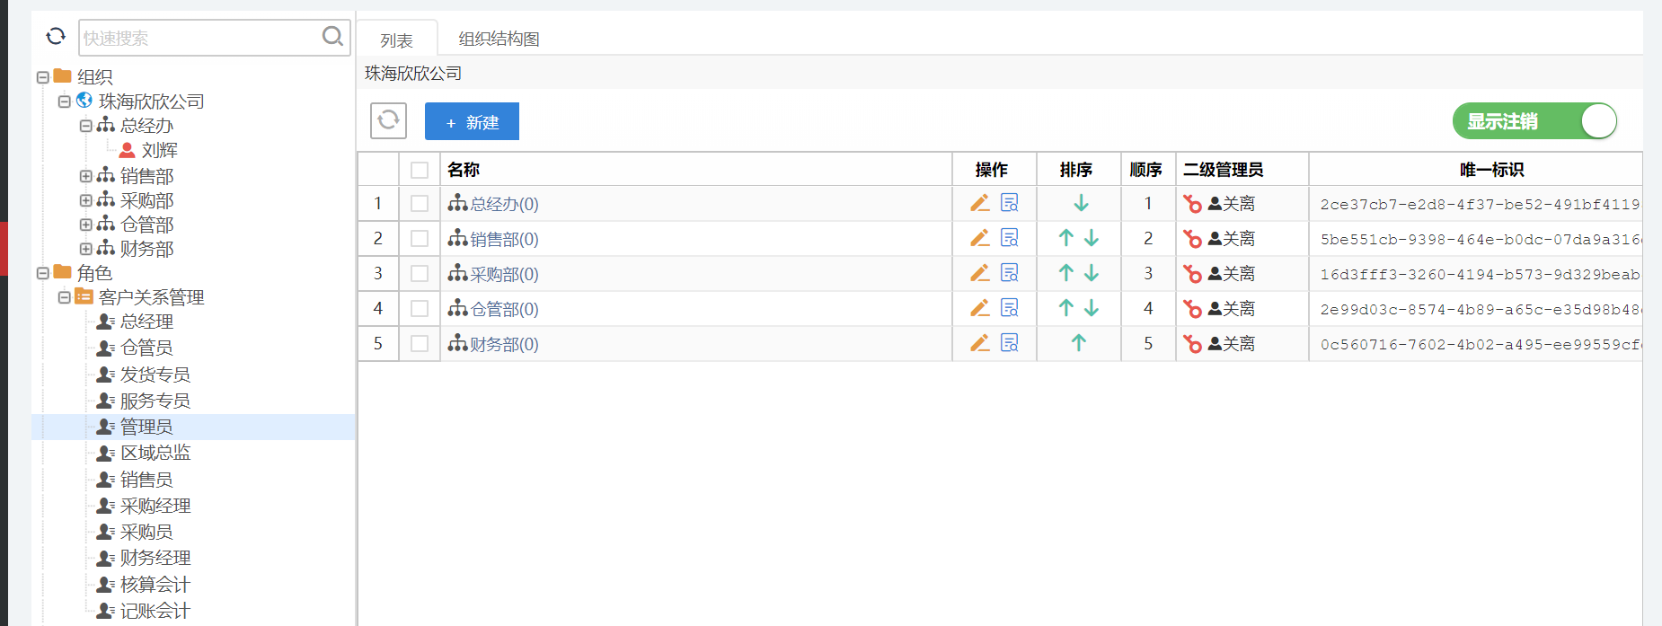Select the 管理员 role
The width and height of the screenshot is (1662, 626).
click(x=146, y=427)
